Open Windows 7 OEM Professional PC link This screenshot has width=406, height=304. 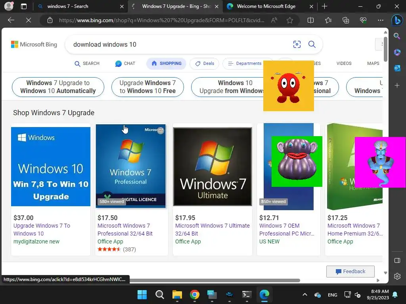tap(287, 230)
